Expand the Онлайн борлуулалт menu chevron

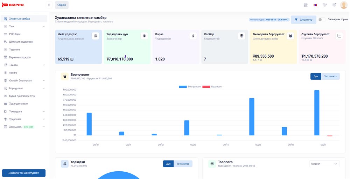click(x=44, y=80)
